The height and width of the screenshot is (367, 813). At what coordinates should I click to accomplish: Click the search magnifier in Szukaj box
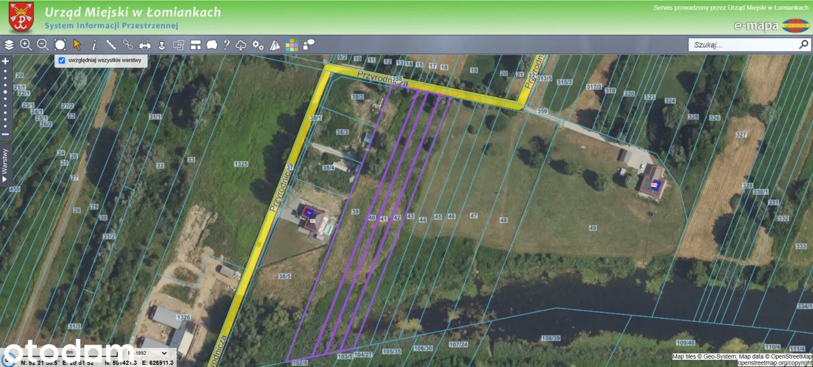[803, 44]
